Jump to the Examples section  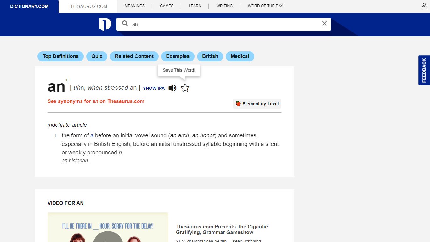pos(178,56)
